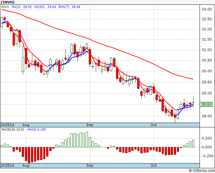Image resolution: width=215 pixels, height=173 pixels.
Task: Click Aug on the MACD panel axis
Action: pyautogui.click(x=26, y=165)
